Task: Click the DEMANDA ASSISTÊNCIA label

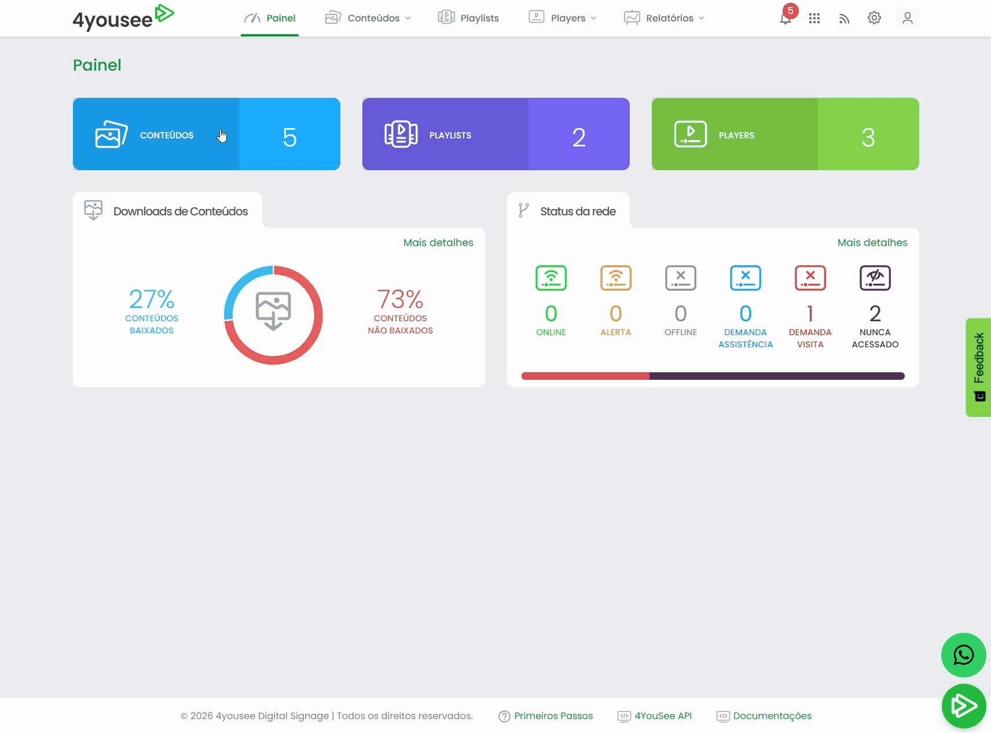Action: (x=746, y=338)
